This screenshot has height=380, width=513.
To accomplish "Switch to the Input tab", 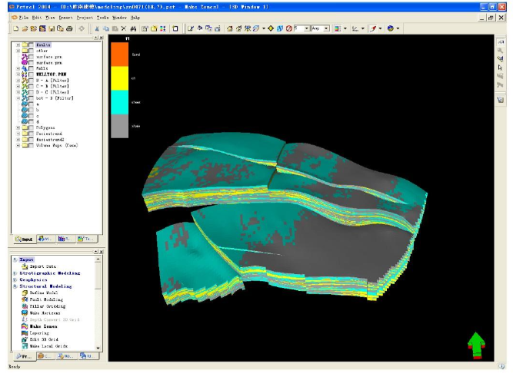I will coord(22,239).
